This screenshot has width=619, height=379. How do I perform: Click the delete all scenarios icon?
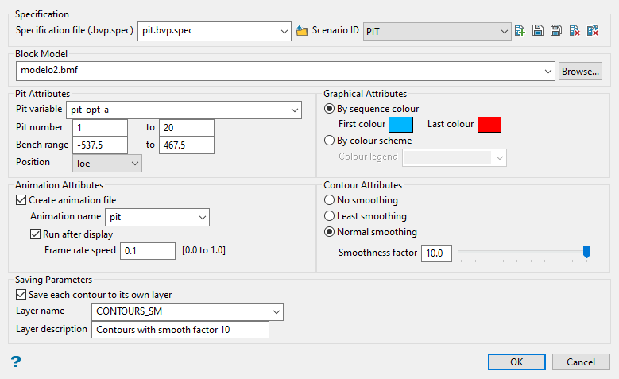(x=592, y=31)
